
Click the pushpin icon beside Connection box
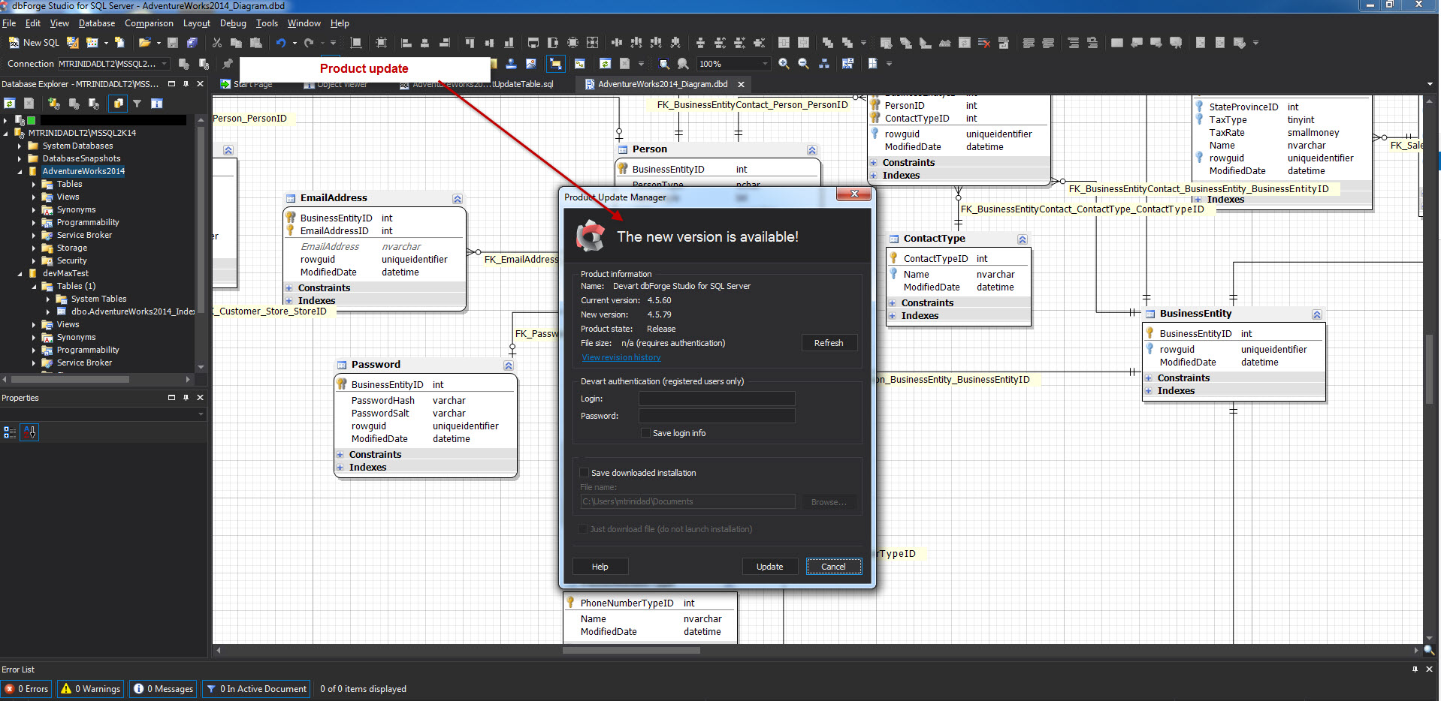pyautogui.click(x=228, y=64)
